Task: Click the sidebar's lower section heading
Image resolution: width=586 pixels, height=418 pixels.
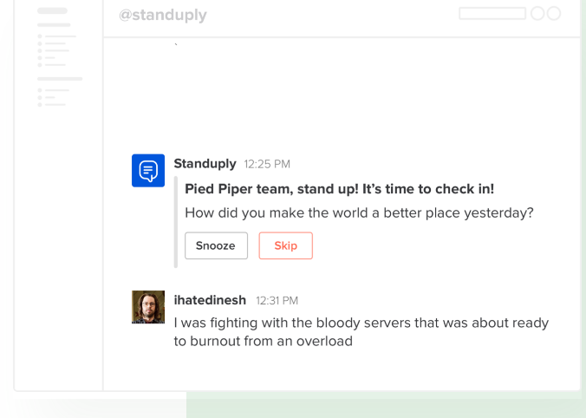Action: click(x=60, y=79)
